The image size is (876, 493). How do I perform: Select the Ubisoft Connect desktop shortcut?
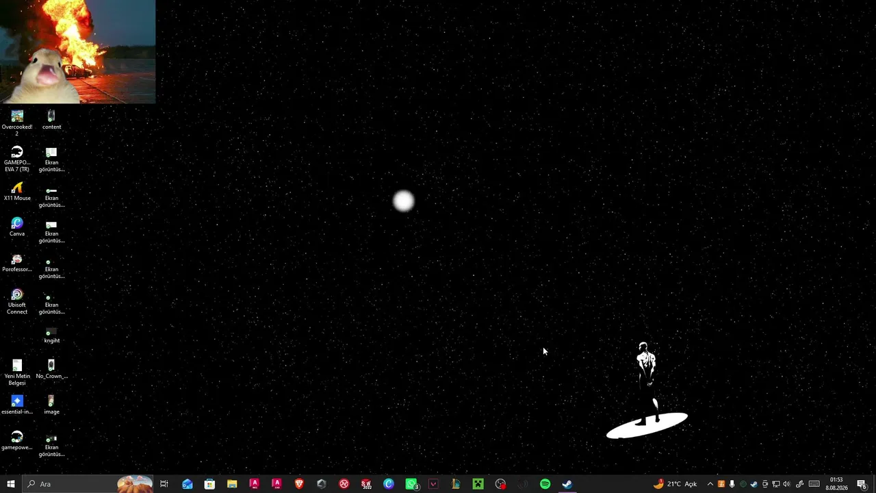tap(17, 301)
